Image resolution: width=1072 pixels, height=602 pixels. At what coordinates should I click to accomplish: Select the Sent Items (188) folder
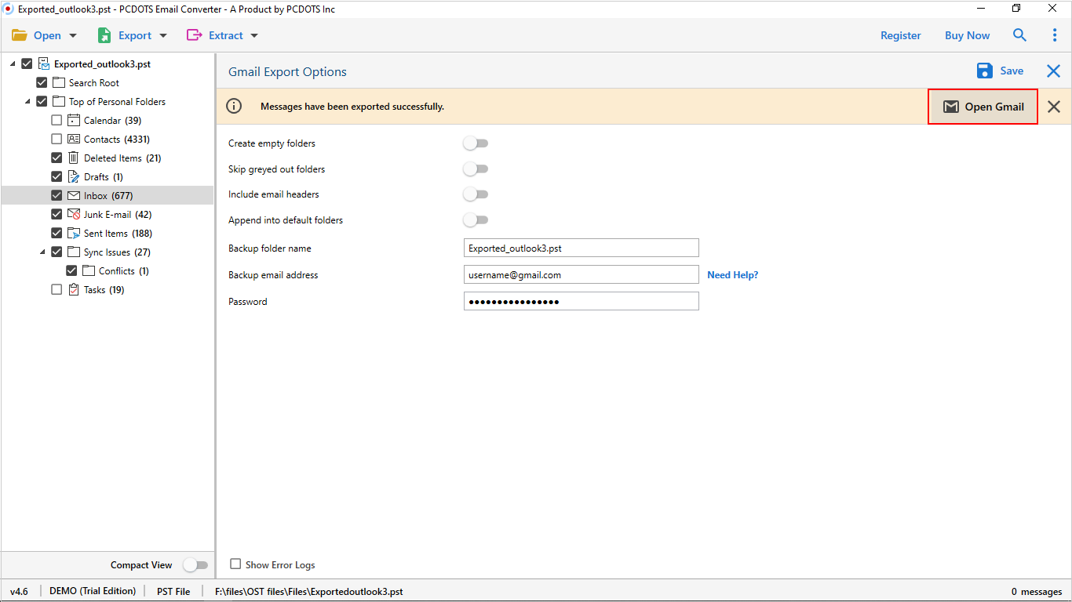tap(119, 233)
